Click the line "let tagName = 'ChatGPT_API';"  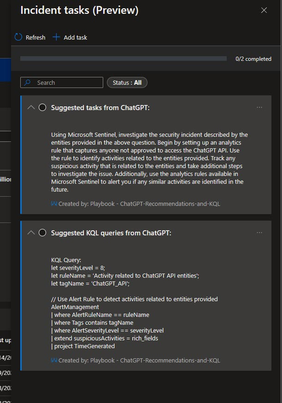(90, 284)
